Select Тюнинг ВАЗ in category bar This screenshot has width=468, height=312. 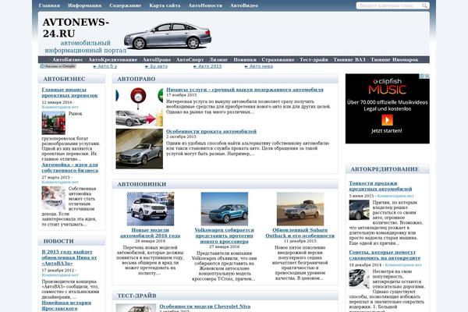click(349, 60)
